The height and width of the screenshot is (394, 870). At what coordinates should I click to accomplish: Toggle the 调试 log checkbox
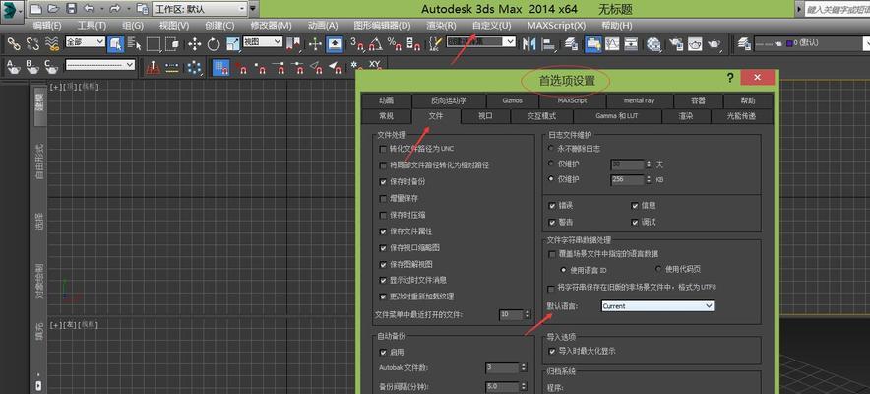pos(635,222)
